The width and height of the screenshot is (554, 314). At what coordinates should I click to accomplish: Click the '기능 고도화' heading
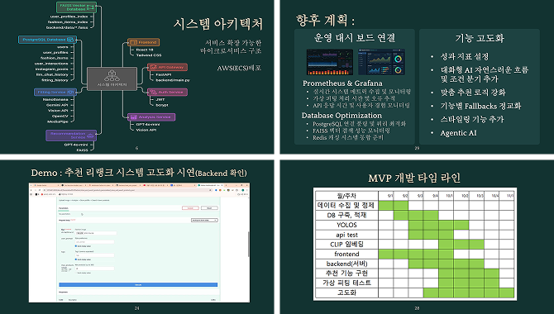[480, 38]
